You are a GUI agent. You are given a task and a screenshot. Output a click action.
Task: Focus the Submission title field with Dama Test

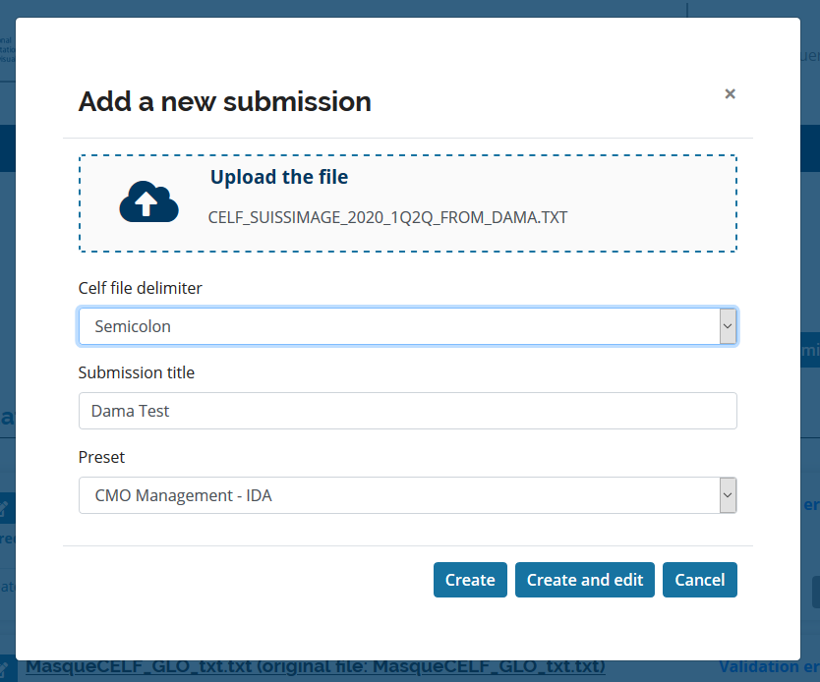[407, 411]
